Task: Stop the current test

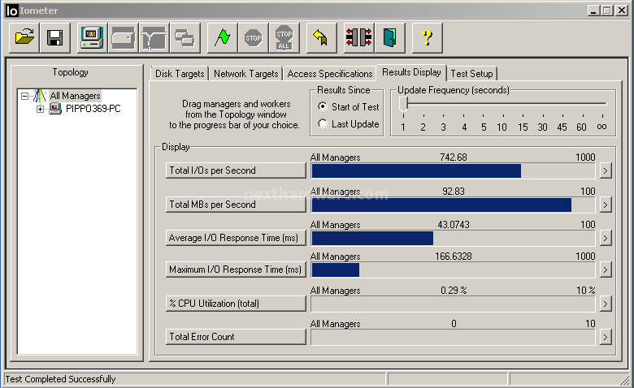Action: (x=254, y=37)
